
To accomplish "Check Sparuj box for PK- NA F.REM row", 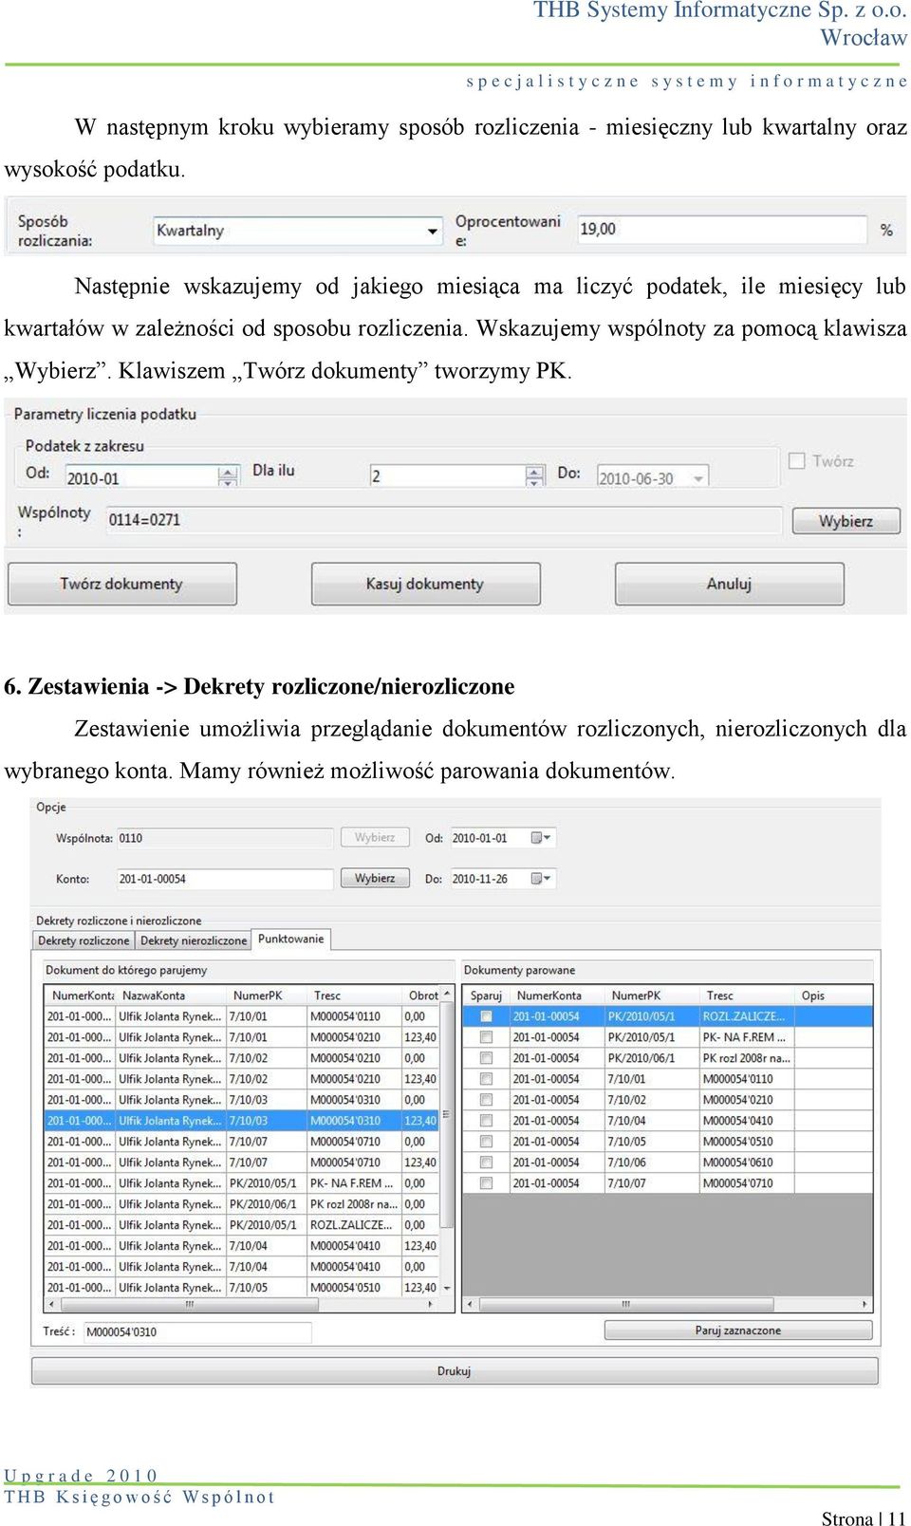I will (486, 1037).
